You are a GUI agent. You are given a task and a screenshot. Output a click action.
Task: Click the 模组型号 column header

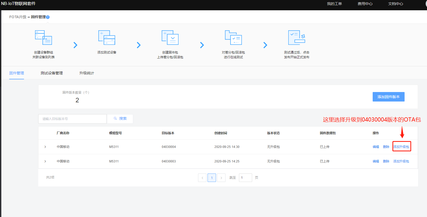tap(116, 133)
